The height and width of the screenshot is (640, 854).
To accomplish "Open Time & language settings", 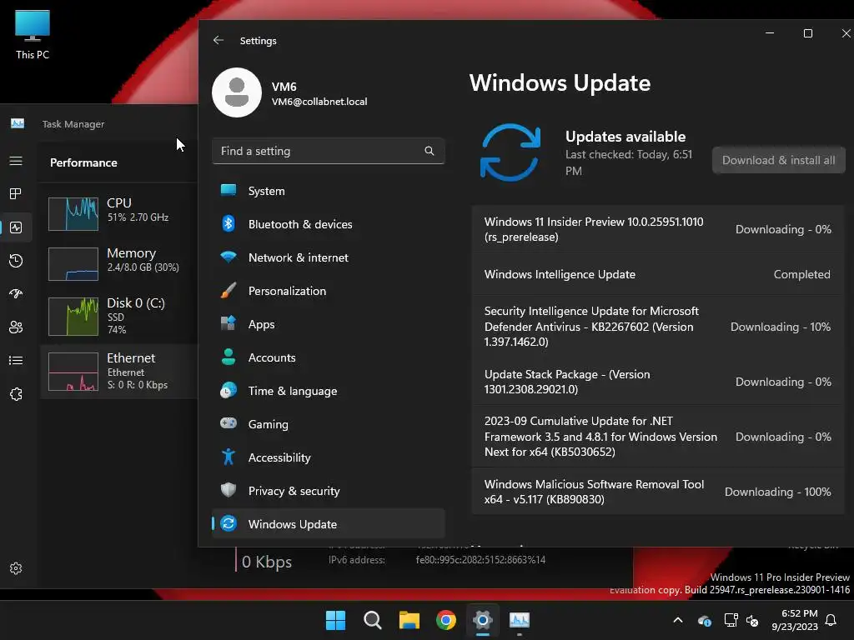I will coord(329,391).
